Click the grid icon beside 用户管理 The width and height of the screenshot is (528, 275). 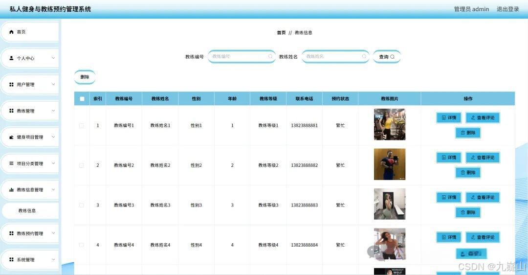pyautogui.click(x=11, y=84)
